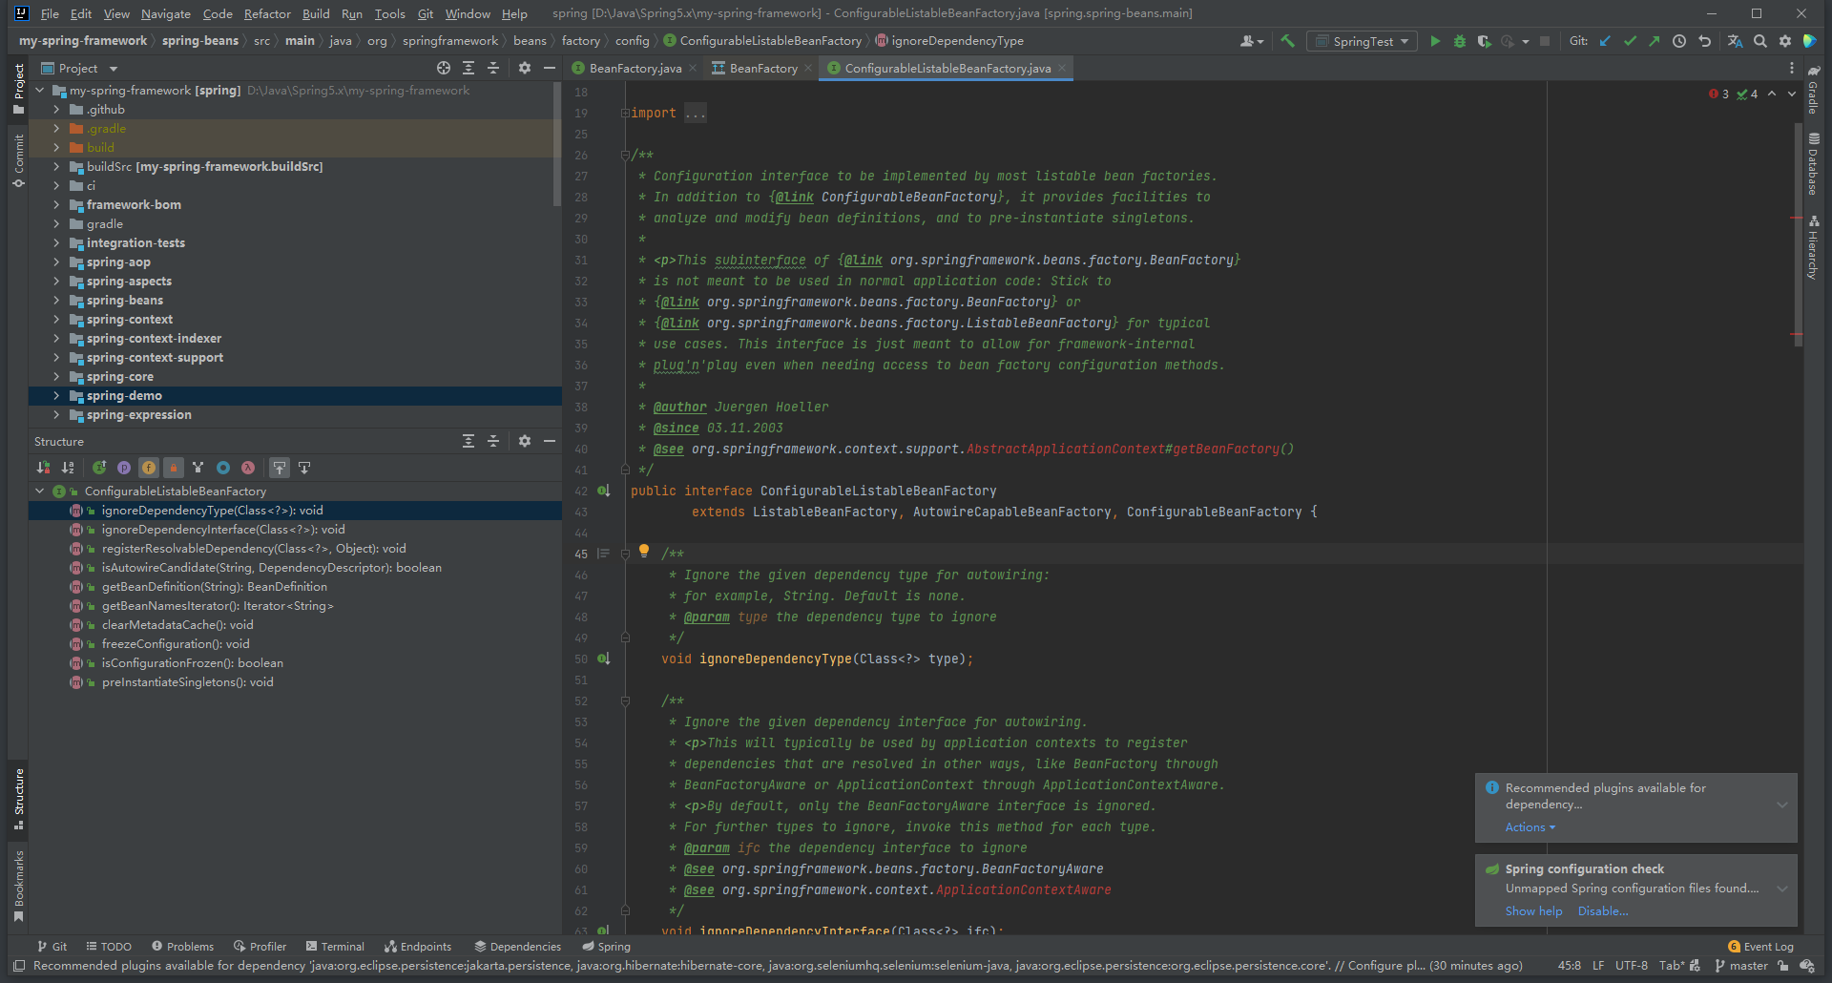Collapse all in Project panel
Viewport: 1832px width, 983px height.
pos(493,68)
